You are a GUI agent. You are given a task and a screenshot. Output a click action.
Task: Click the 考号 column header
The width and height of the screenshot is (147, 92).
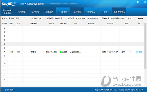tap(11, 23)
